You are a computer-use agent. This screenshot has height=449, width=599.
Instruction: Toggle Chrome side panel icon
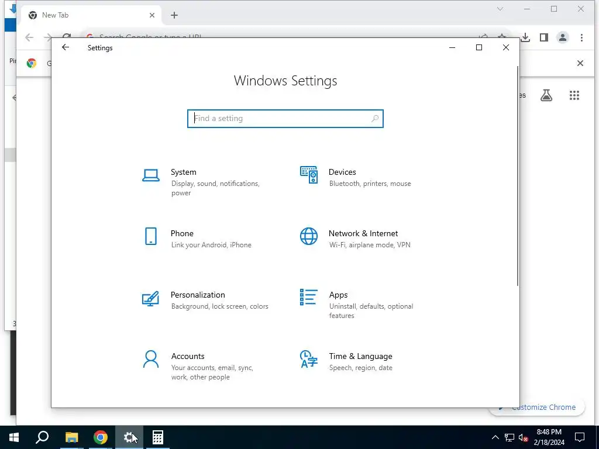tap(544, 37)
